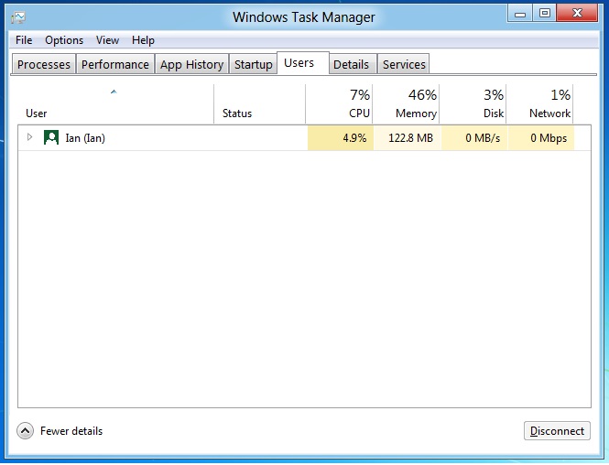Viewport: 609px width, 465px height.
Task: Sort by the Memory column header
Action: [x=406, y=103]
